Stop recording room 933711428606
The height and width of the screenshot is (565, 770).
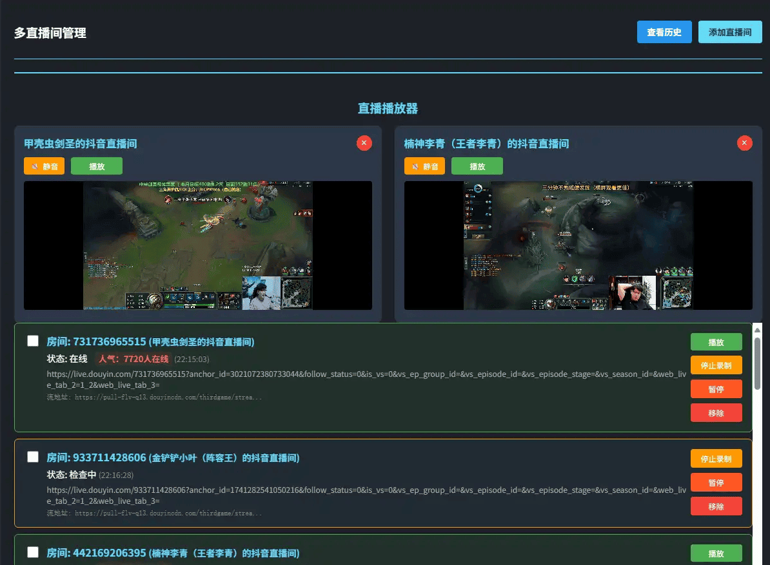[x=716, y=459]
